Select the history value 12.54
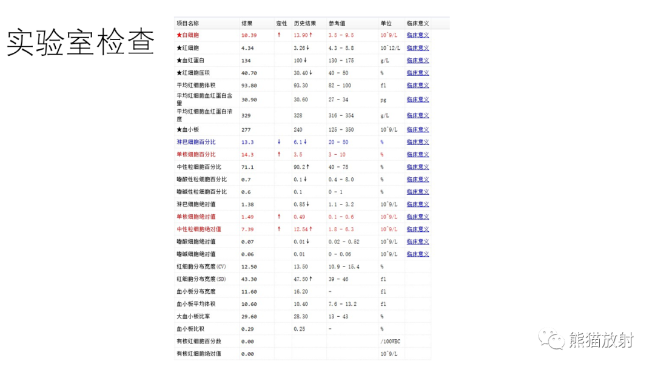Screen dimensions: 655x369 coord(301,229)
